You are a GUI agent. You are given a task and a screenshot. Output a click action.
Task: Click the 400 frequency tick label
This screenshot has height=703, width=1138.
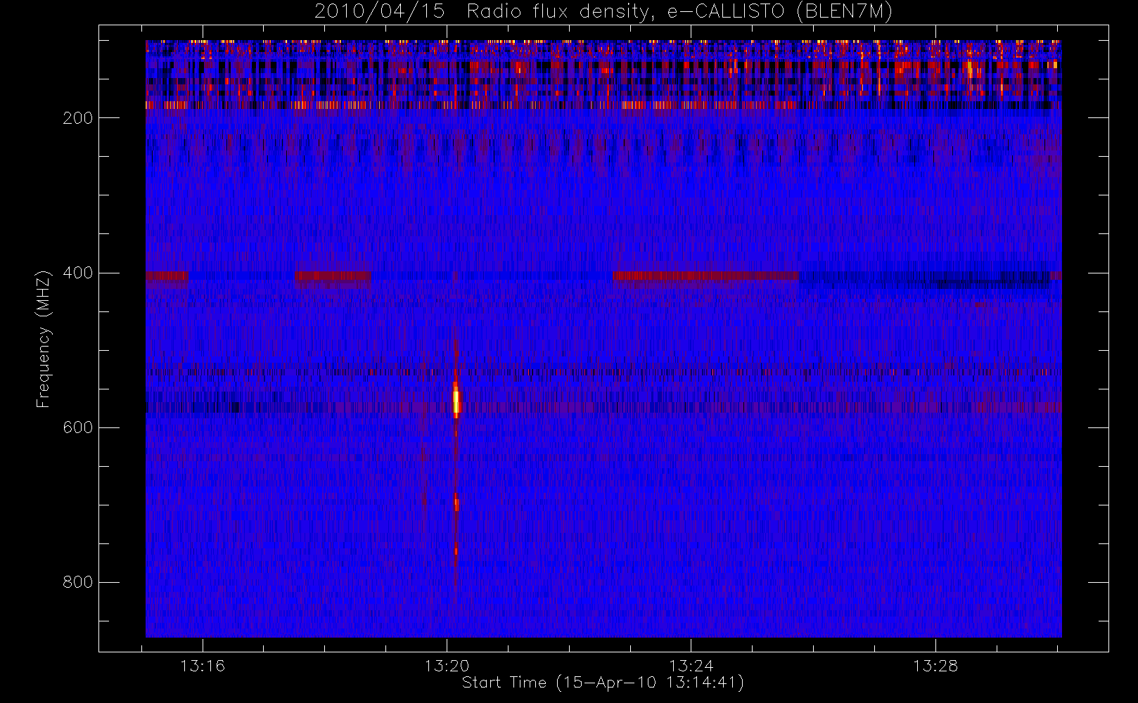tap(77, 273)
